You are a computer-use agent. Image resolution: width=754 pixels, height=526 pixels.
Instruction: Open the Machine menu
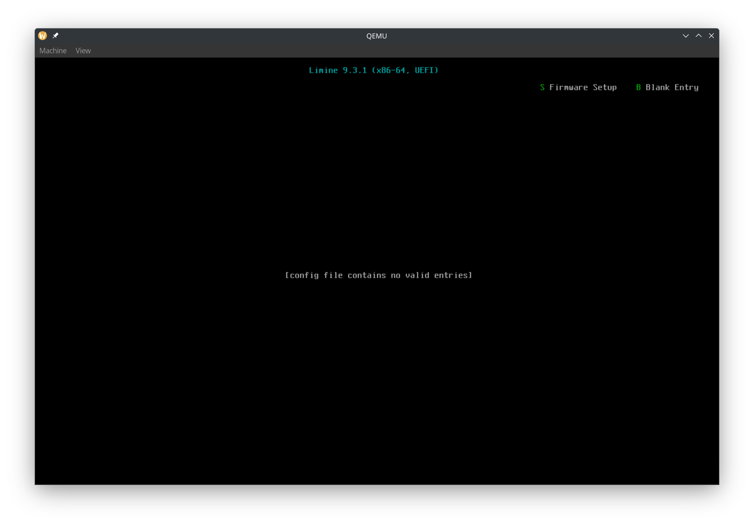point(53,50)
